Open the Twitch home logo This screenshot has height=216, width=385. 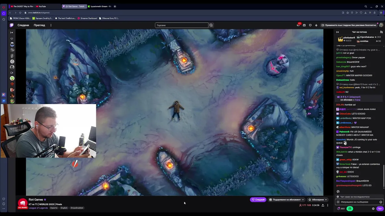point(11,25)
